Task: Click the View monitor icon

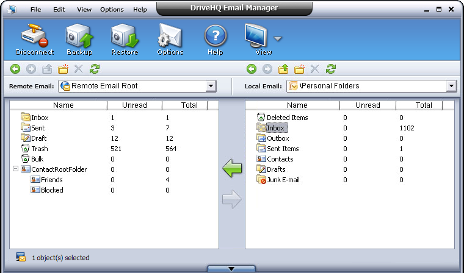Action: tap(258, 38)
